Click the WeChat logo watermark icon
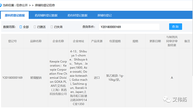This screenshot has width=193, height=108. click(x=168, y=99)
